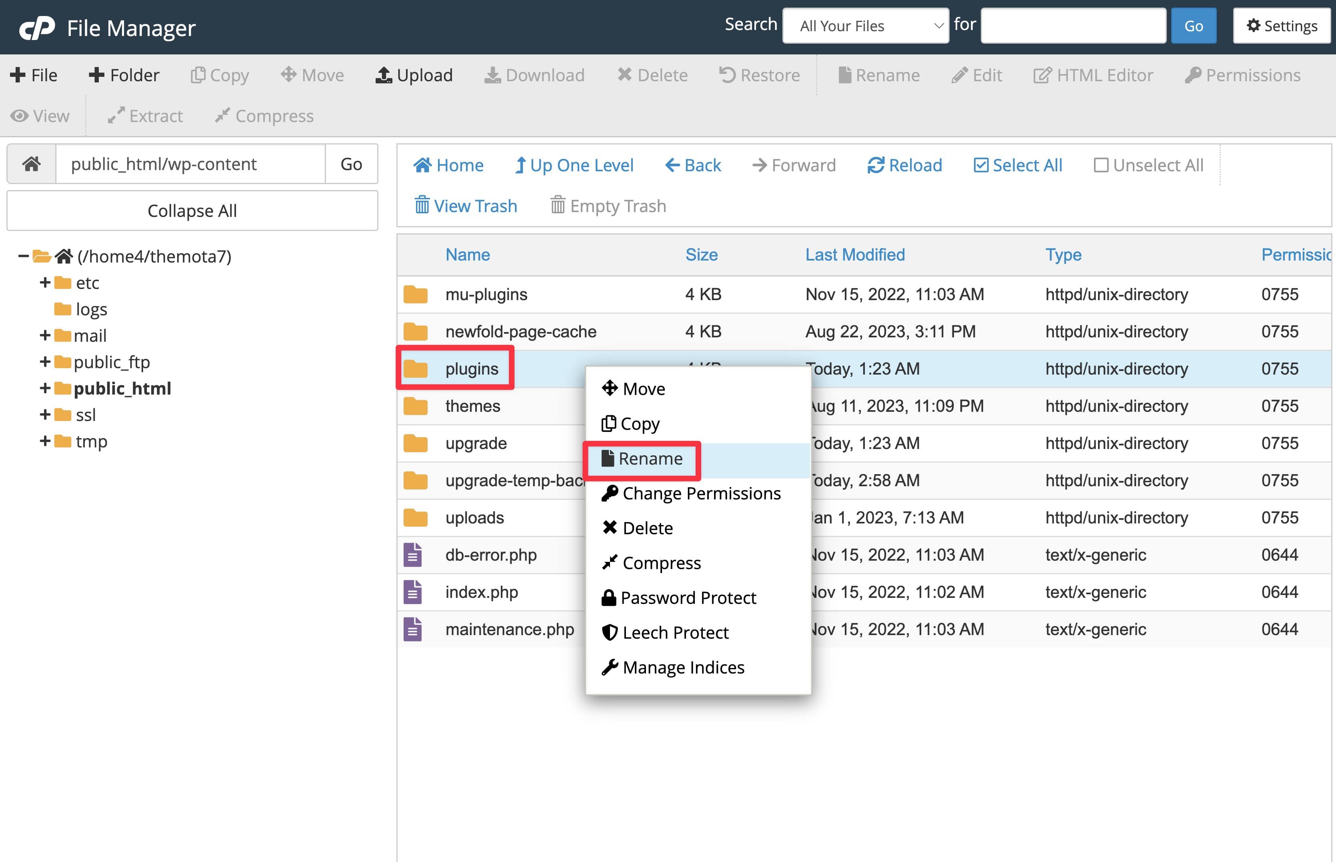
Task: Select the Download tool
Action: 534,74
